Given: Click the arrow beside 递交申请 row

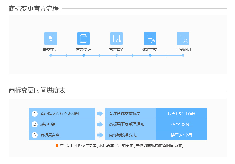Looking at the screenshot, I should 100,124.
